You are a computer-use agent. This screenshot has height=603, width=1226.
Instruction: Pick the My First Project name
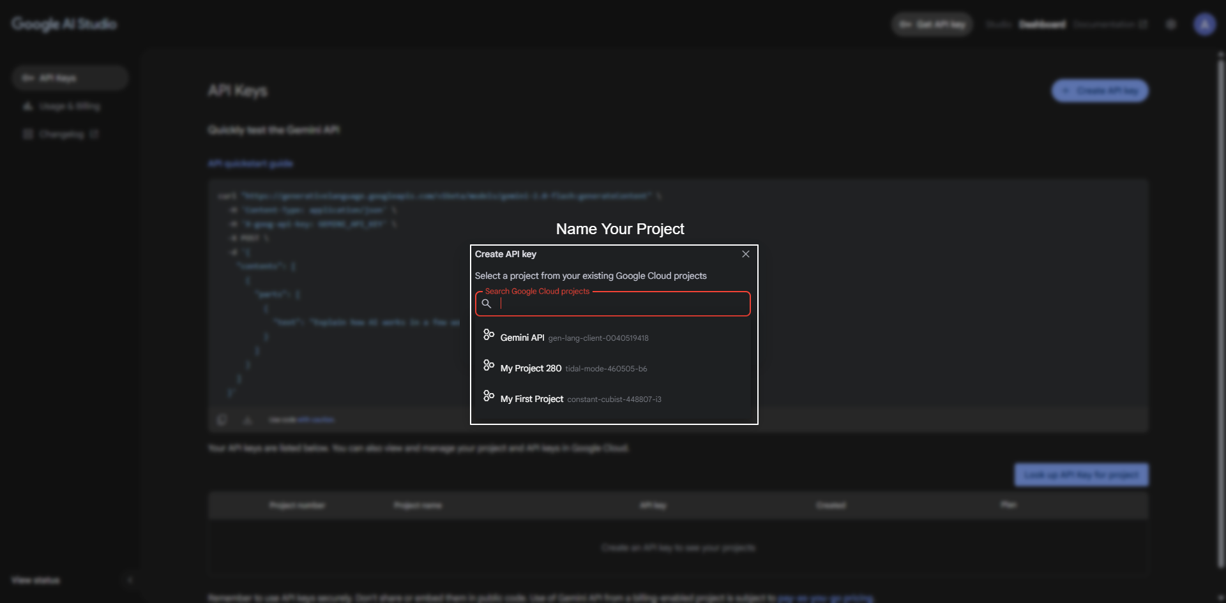[532, 399]
